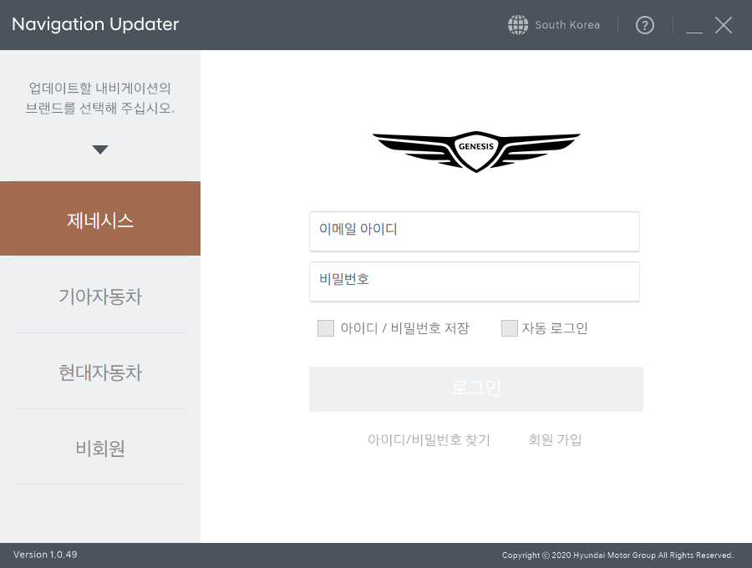This screenshot has height=568, width=752.
Task: Click the South Korea region label
Action: [567, 25]
